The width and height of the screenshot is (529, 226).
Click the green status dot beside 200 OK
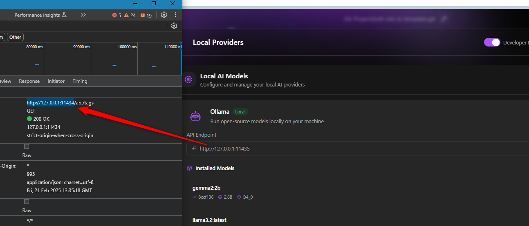pyautogui.click(x=29, y=119)
